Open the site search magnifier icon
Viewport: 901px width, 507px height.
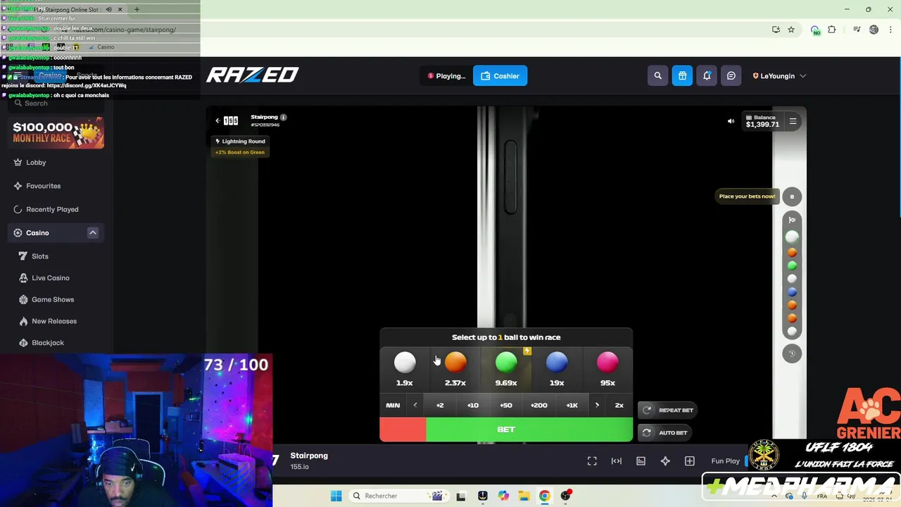tap(657, 76)
